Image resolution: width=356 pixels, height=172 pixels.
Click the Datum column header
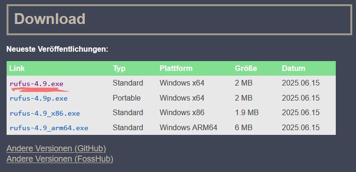pyautogui.click(x=293, y=68)
